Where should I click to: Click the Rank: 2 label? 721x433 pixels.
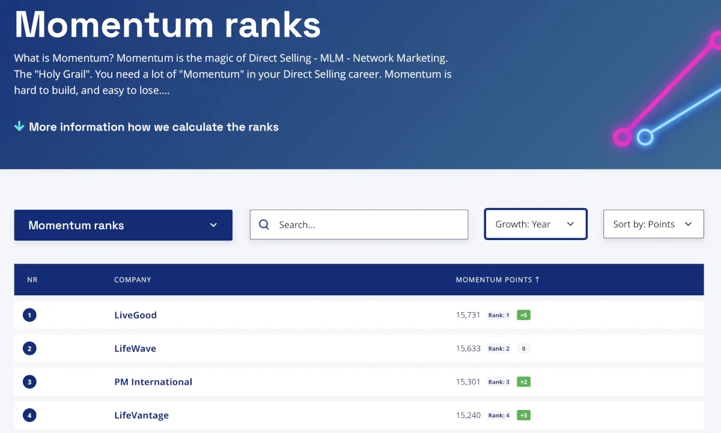tap(499, 348)
